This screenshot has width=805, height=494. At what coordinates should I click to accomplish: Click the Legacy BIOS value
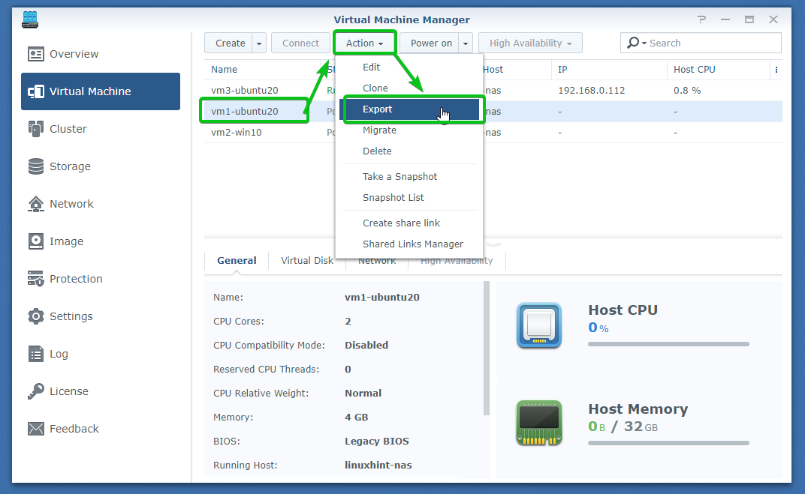pos(377,442)
